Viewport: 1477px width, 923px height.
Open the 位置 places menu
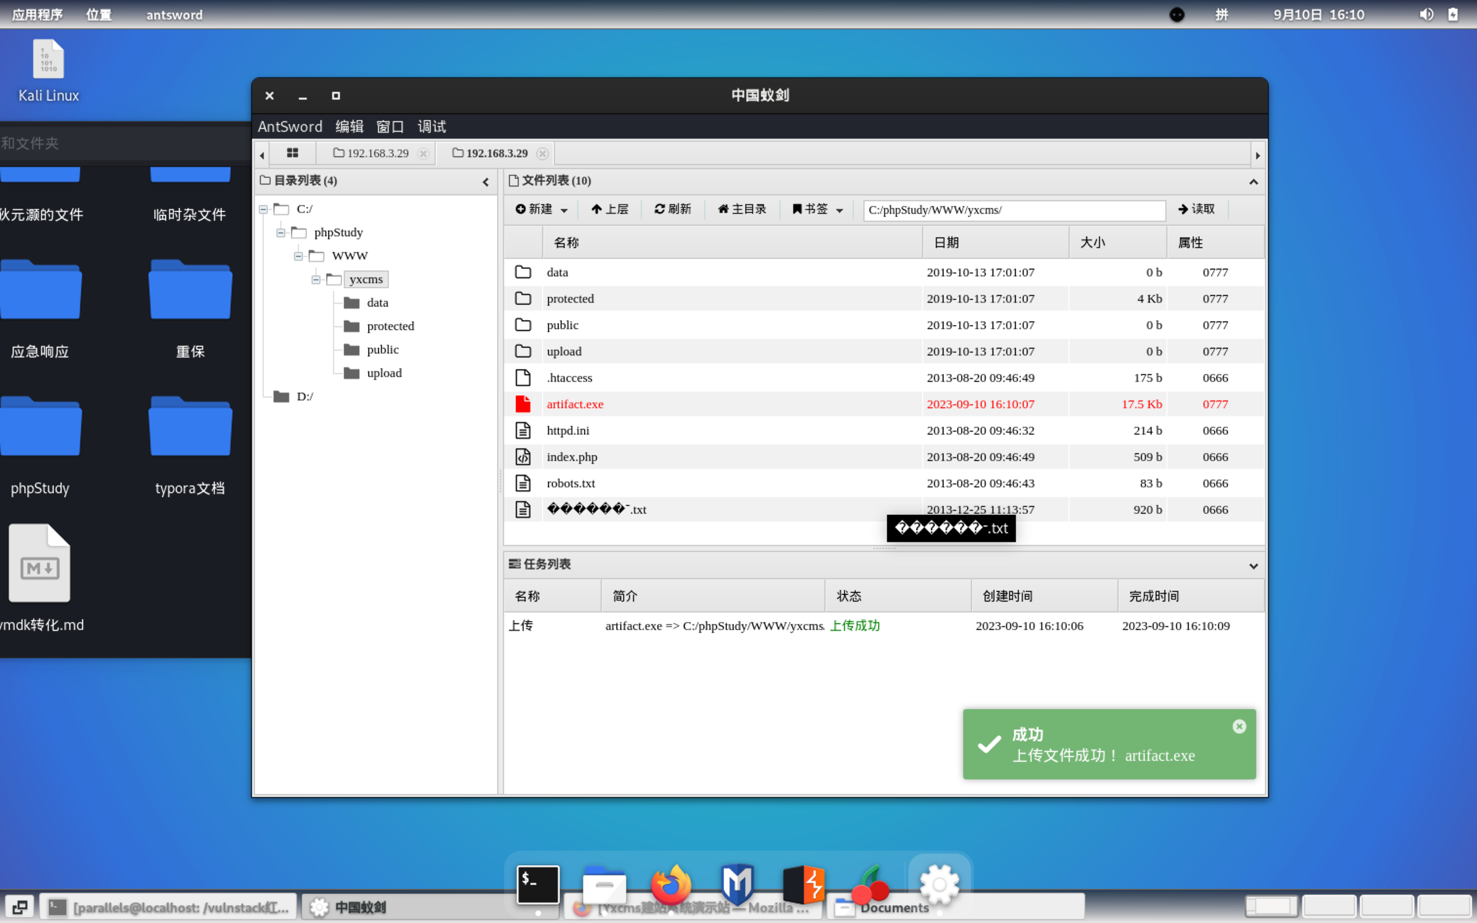99,15
